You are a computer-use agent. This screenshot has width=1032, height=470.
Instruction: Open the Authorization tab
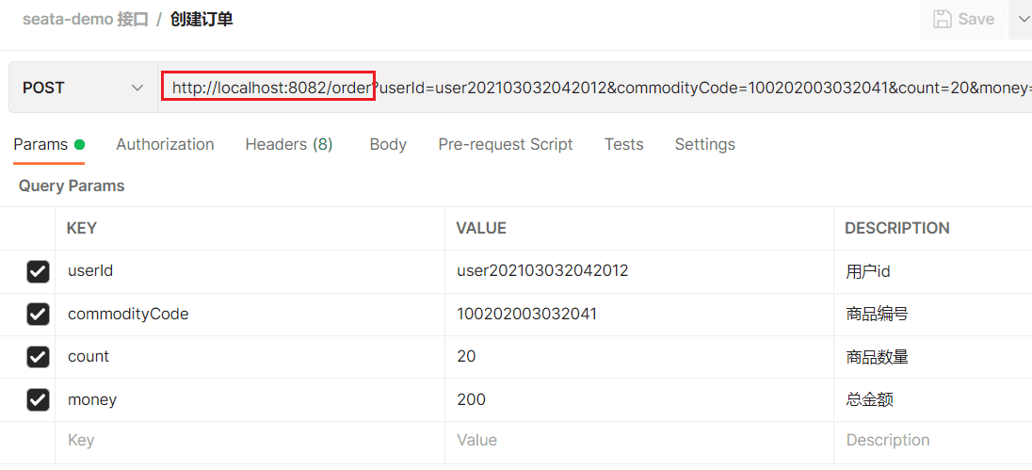tap(165, 144)
